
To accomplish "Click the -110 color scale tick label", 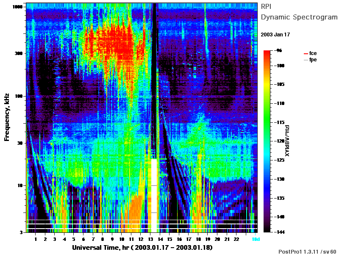I will tap(280, 103).
